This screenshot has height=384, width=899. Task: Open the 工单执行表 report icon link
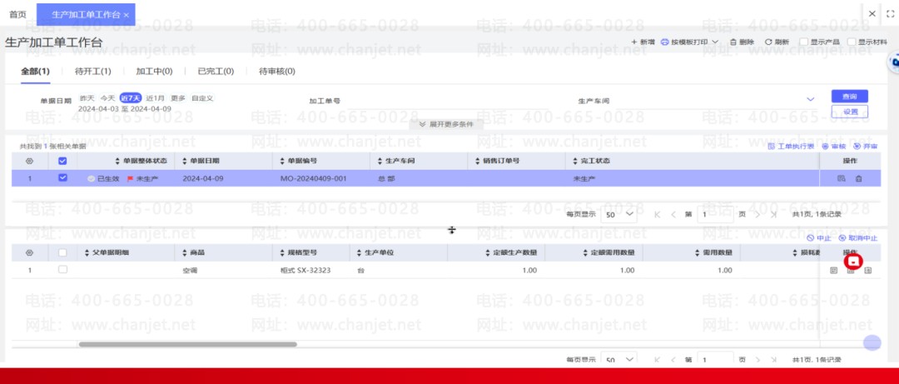pyautogui.click(x=771, y=147)
